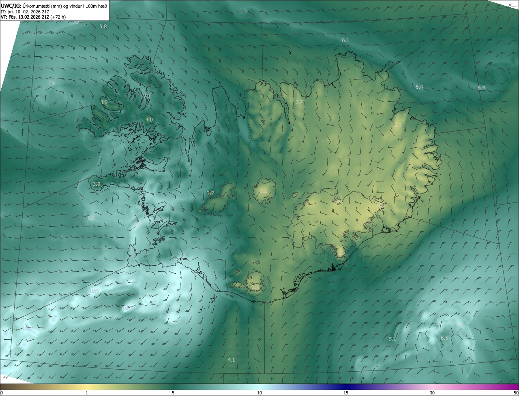Screen dimensions: 519x396
Task: Click the 5.1 value label on the map
Action: point(392,339)
